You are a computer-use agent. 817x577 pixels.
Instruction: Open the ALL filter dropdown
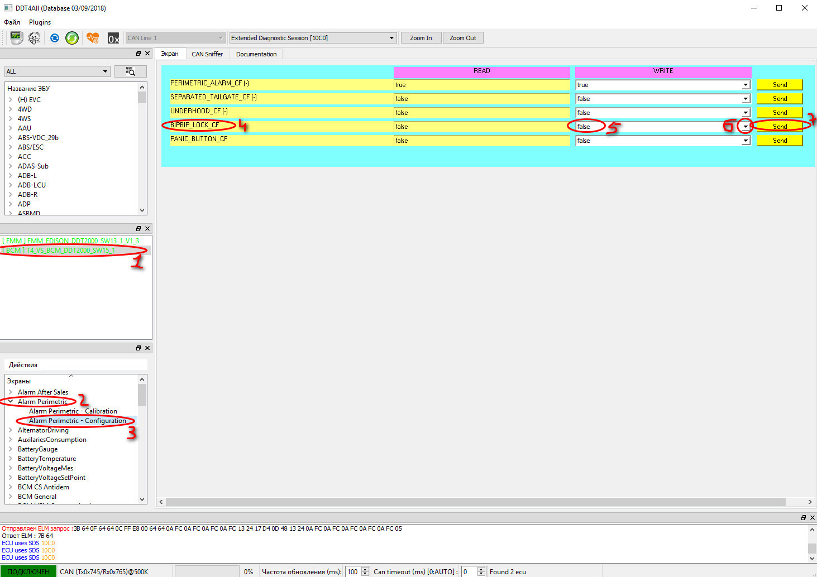58,71
